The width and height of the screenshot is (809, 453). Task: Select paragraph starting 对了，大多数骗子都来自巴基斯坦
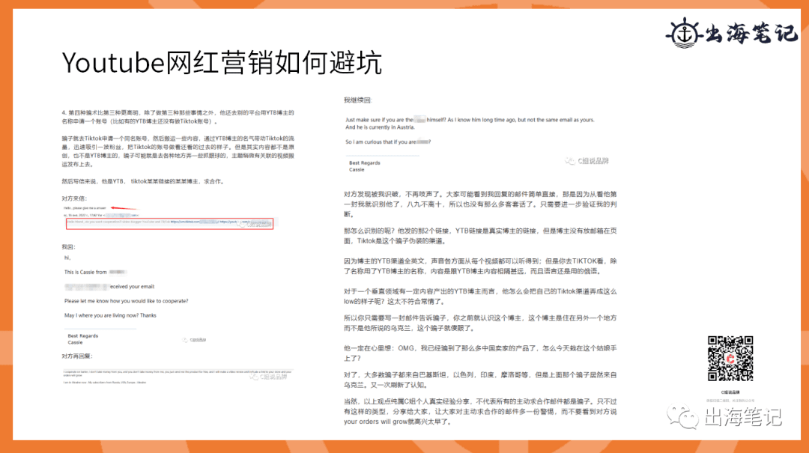coord(480,380)
